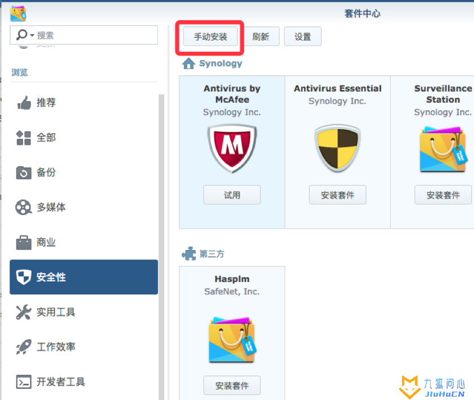The image size is (474, 400).
Task: Select the 备份 backup folder icon
Action: 24,172
